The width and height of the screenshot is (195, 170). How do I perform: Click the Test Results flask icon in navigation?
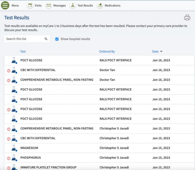tap(73, 6)
